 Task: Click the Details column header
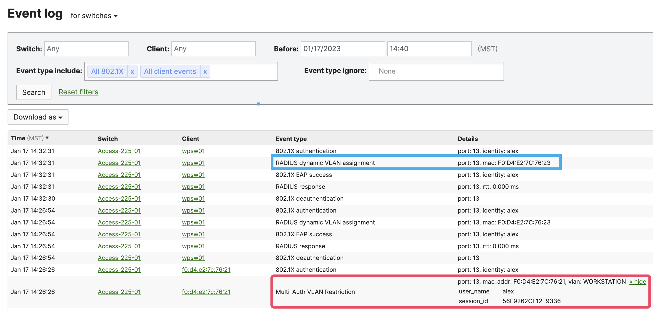[468, 138]
